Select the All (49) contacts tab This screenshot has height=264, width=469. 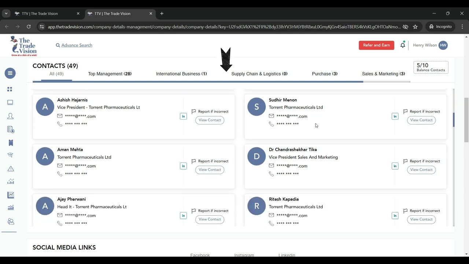click(x=56, y=74)
